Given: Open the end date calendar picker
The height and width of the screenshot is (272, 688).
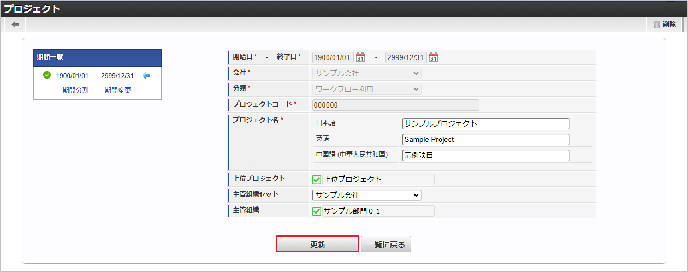Looking at the screenshot, I should click(434, 57).
